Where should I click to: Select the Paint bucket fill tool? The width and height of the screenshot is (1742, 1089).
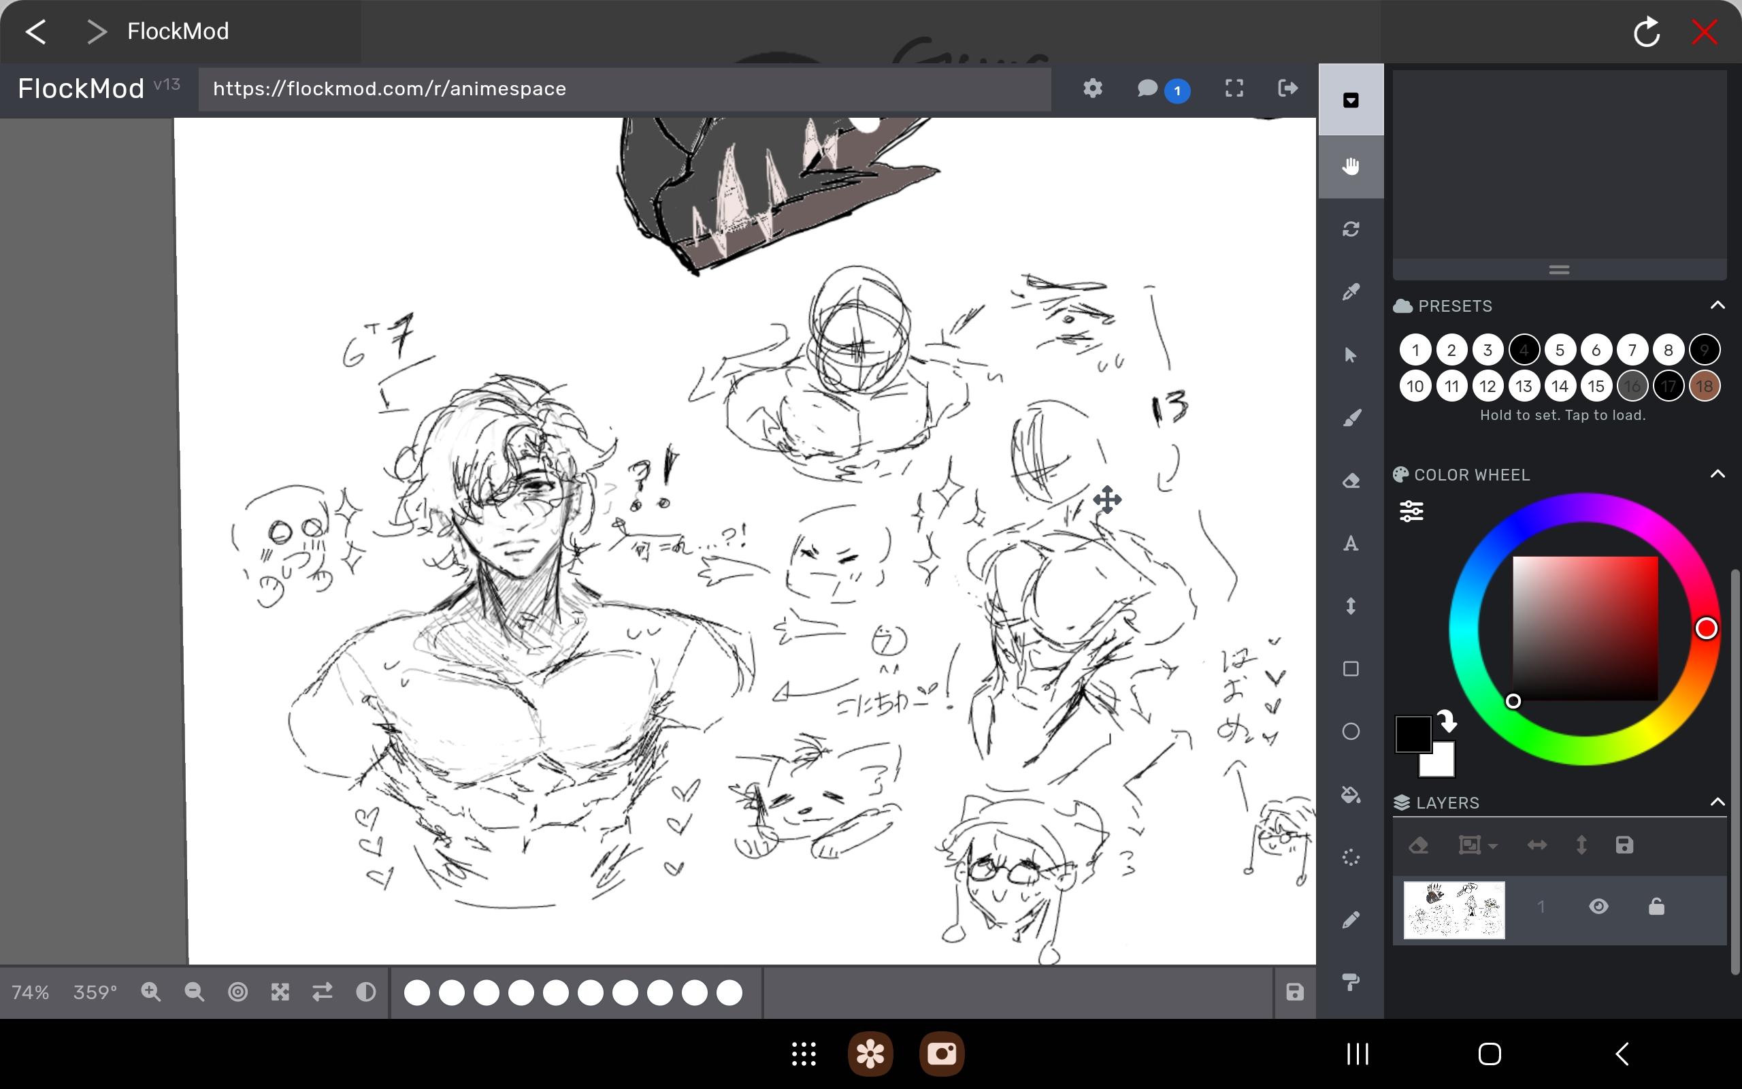1351,794
